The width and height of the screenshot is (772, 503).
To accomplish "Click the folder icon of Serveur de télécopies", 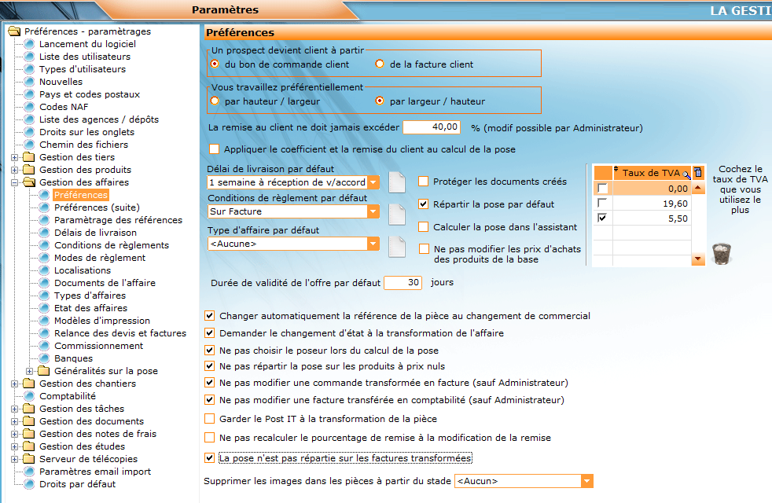I will (x=29, y=459).
